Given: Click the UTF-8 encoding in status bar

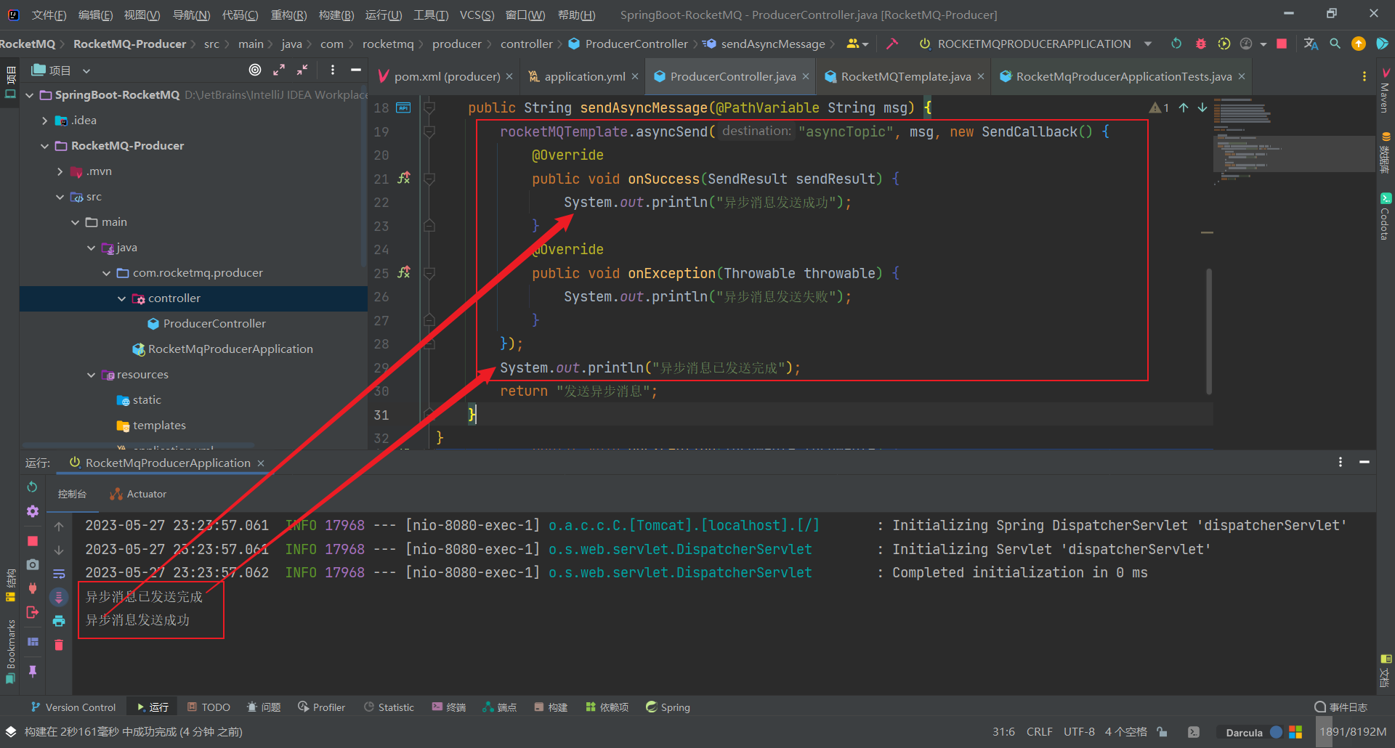Looking at the screenshot, I should [1079, 732].
